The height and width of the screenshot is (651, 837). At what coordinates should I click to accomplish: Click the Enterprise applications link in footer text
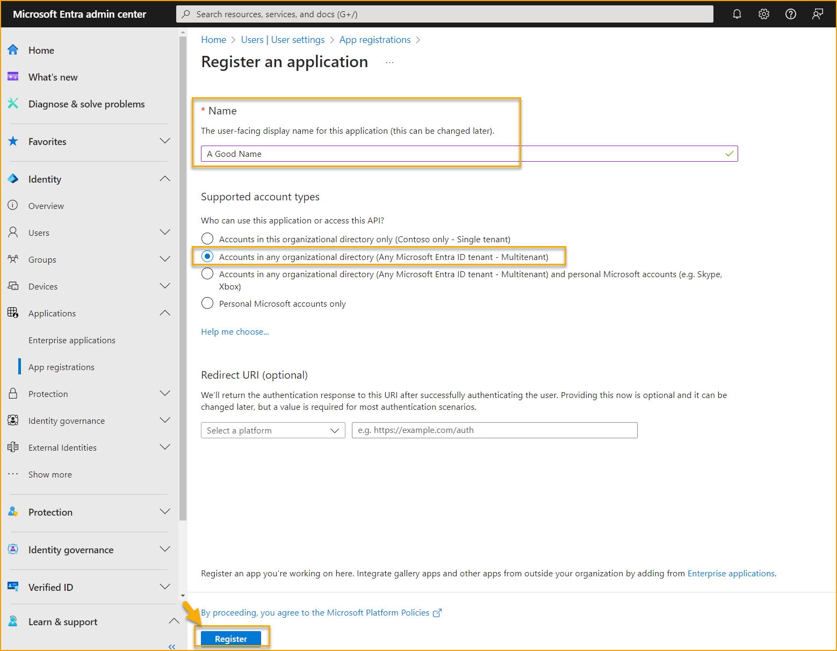tap(731, 574)
